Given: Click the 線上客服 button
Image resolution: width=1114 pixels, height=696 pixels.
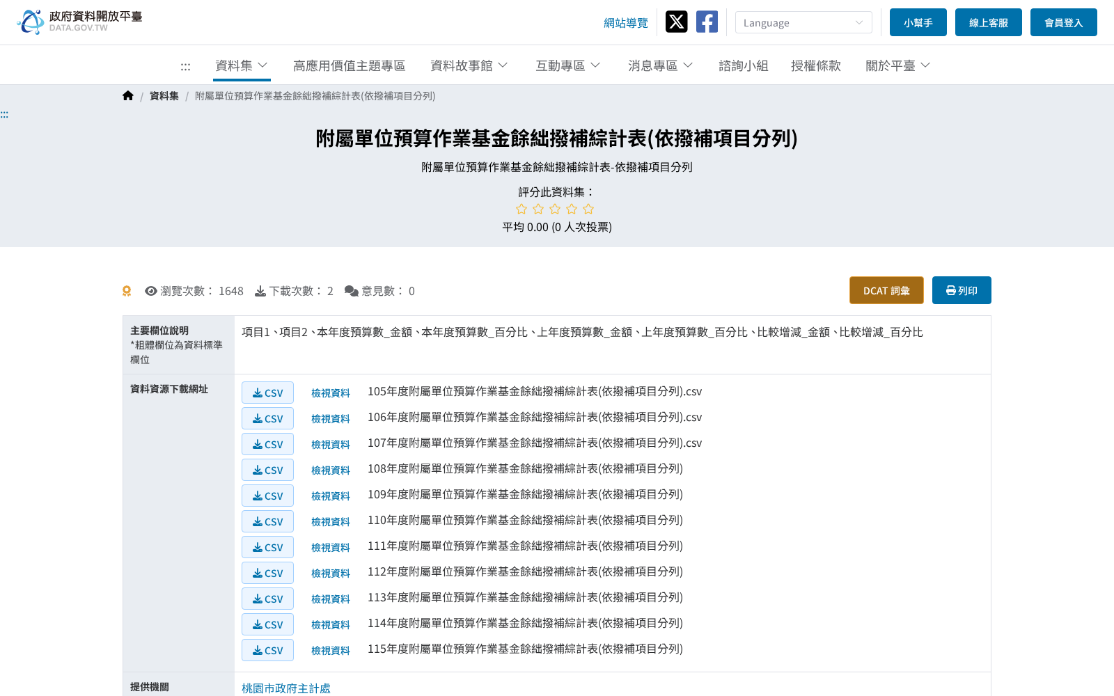Looking at the screenshot, I should pyautogui.click(x=989, y=22).
